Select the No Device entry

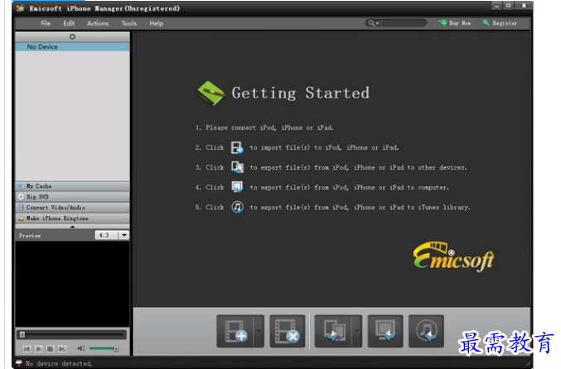[x=73, y=47]
